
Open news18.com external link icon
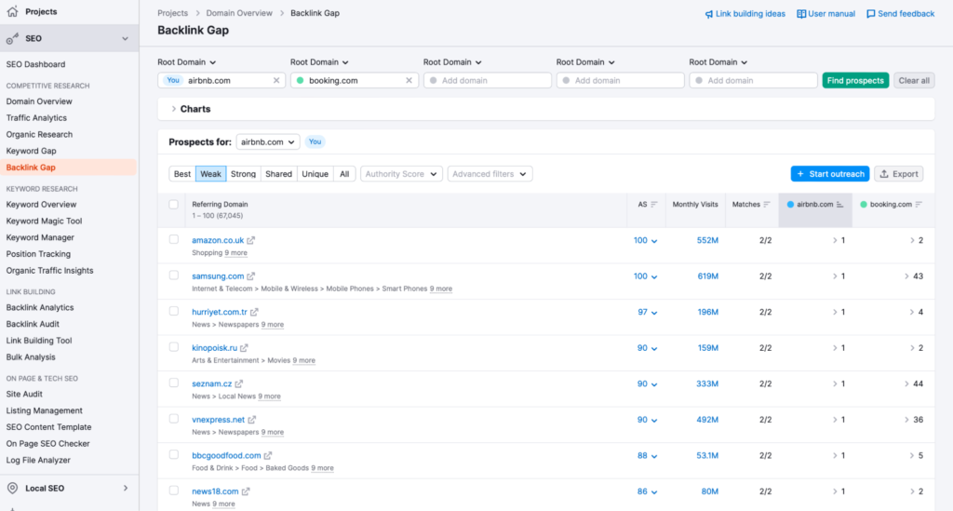(x=246, y=491)
